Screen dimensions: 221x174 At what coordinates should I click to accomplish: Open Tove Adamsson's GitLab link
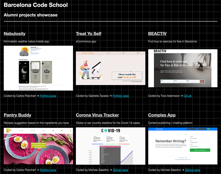pos(188,96)
